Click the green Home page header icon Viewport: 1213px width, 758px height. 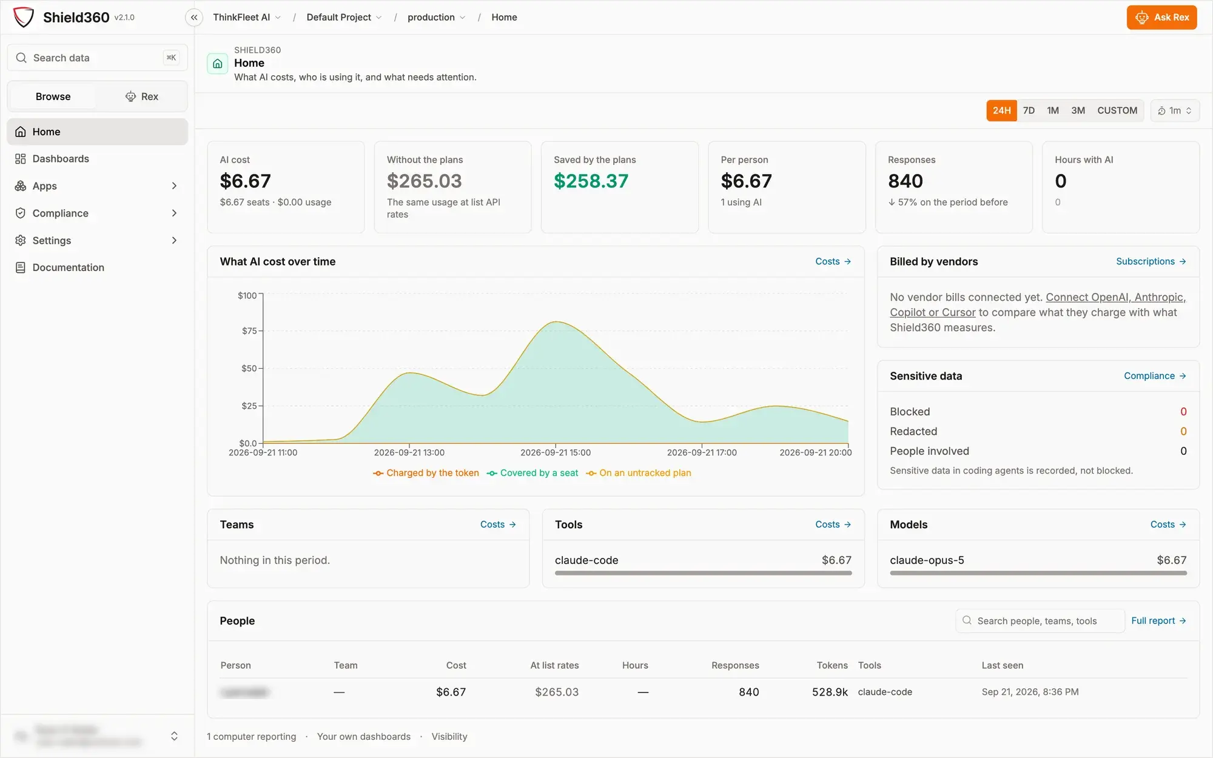(217, 64)
